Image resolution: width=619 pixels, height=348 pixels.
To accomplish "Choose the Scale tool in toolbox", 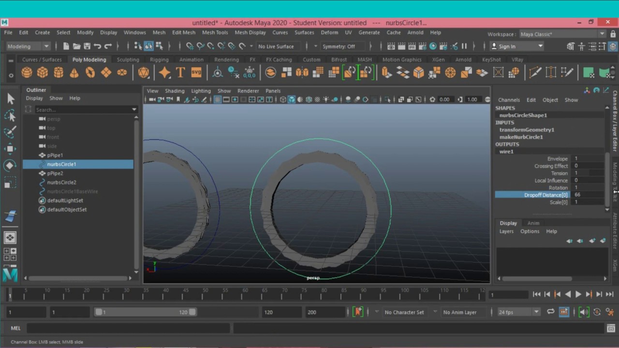I will (11, 182).
